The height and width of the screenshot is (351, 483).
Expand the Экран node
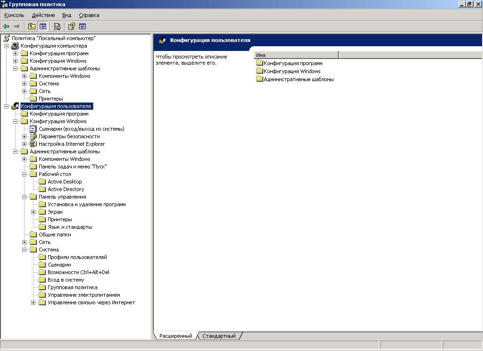(x=33, y=212)
